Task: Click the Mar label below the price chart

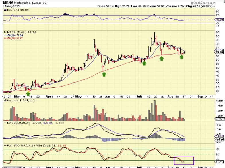Action: click(17, 97)
